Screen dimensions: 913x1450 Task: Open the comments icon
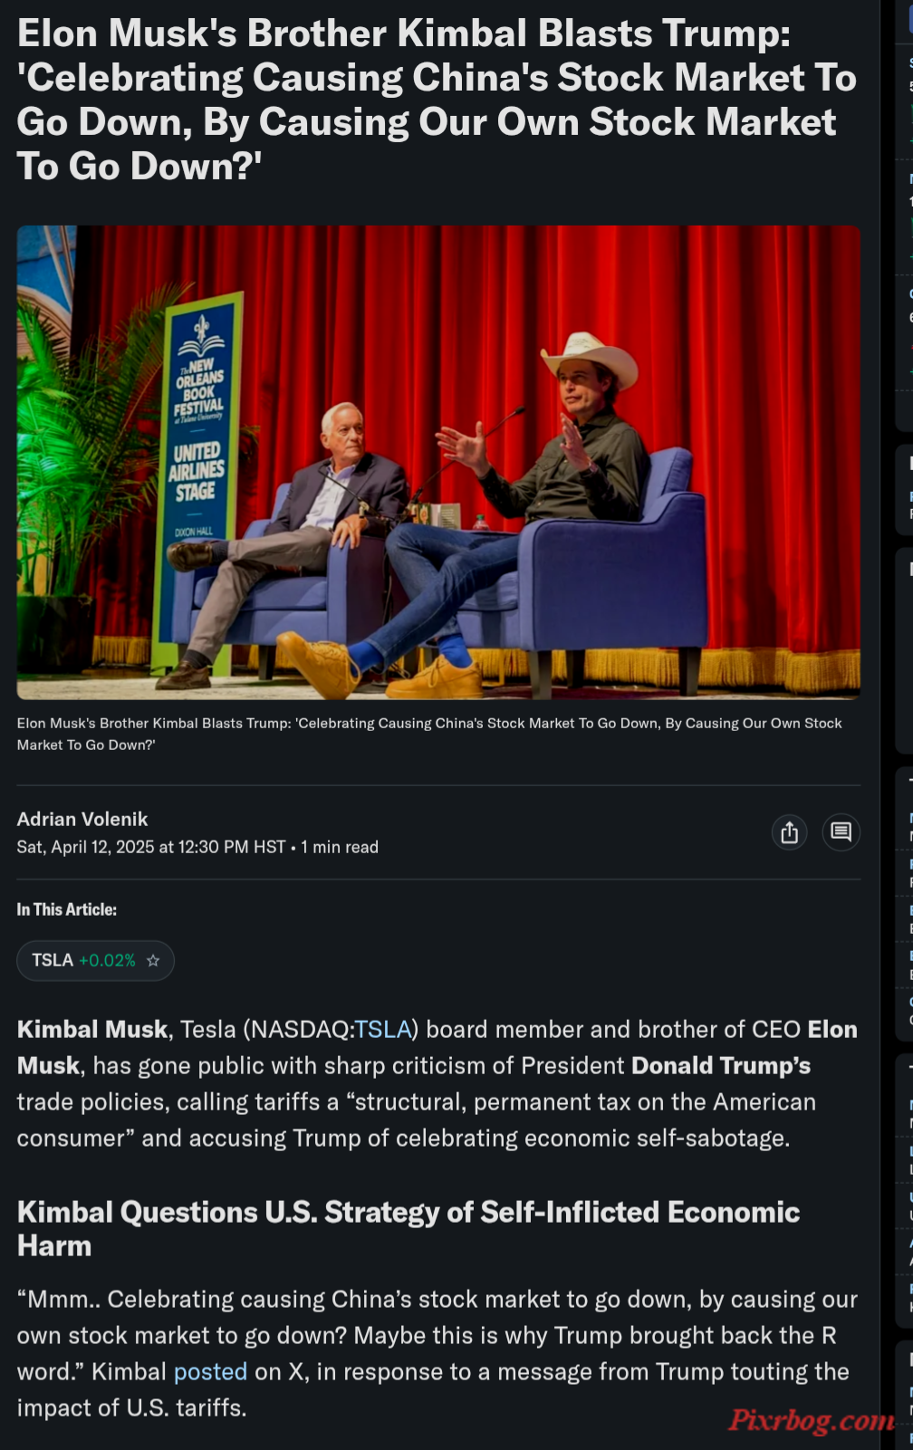[841, 832]
